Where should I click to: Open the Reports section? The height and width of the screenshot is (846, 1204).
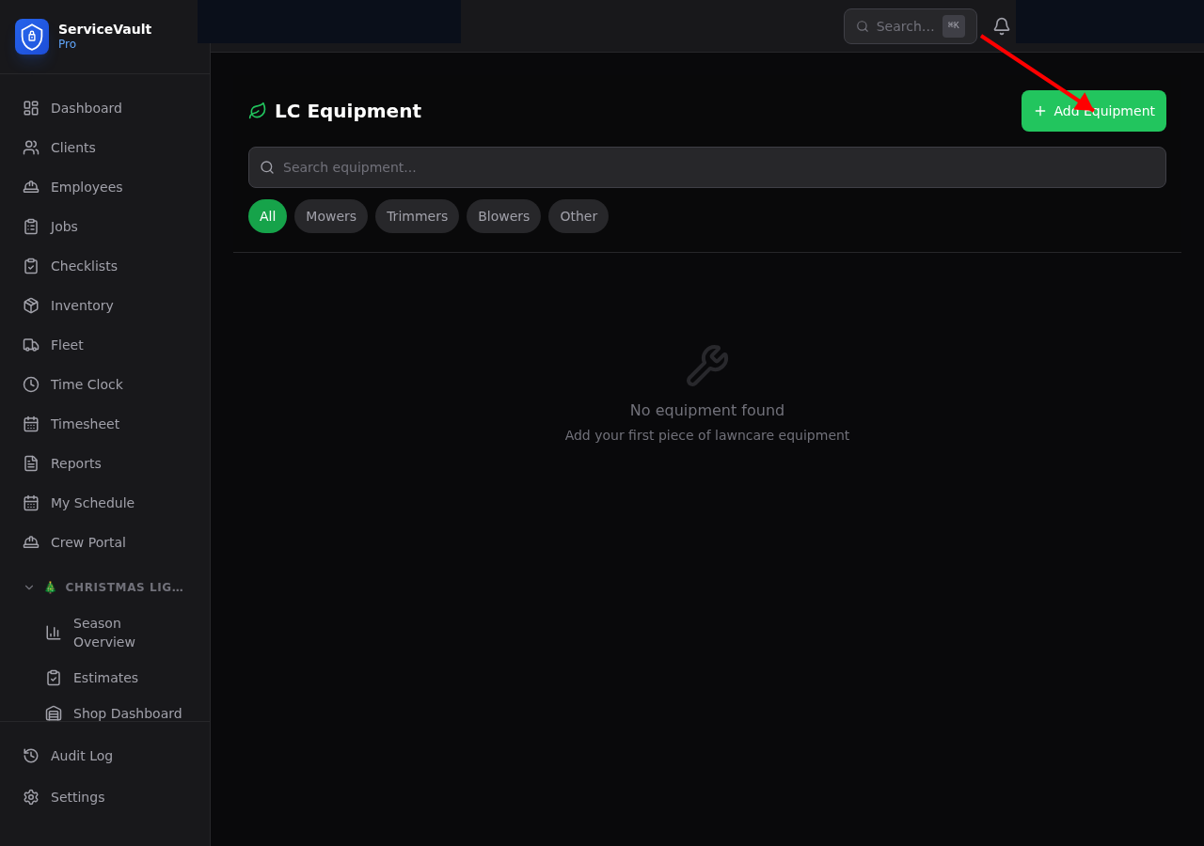pyautogui.click(x=29, y=462)
